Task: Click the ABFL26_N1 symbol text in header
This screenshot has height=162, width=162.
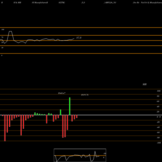Action: [x=110, y=3]
